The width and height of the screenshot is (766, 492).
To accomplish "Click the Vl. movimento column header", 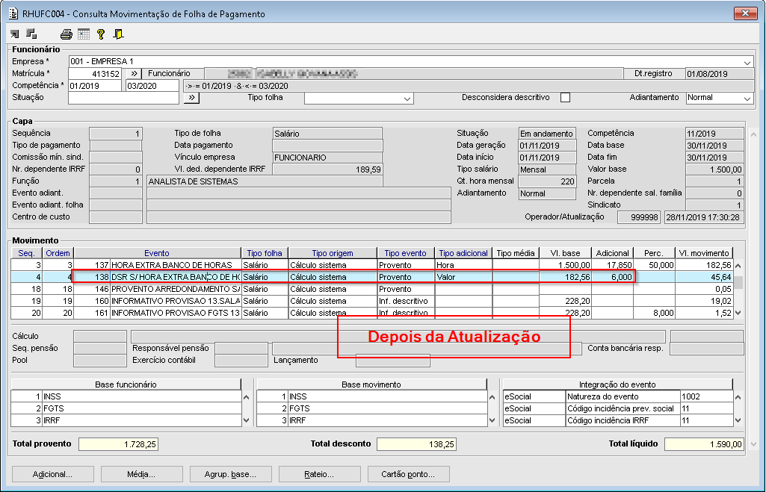I will 704,253.
